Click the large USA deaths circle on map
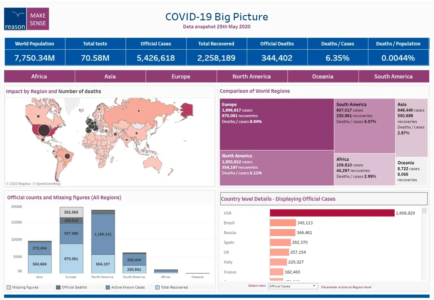The image size is (434, 300). pyautogui.click(x=44, y=130)
